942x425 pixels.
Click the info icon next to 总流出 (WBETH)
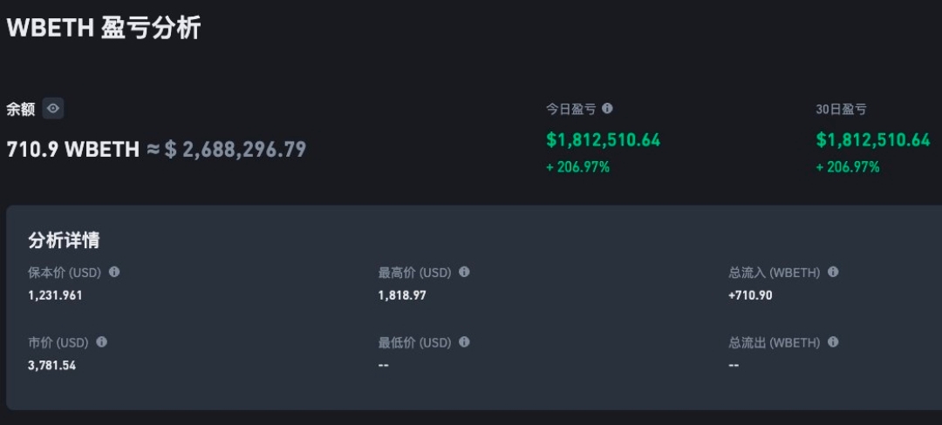(x=833, y=342)
